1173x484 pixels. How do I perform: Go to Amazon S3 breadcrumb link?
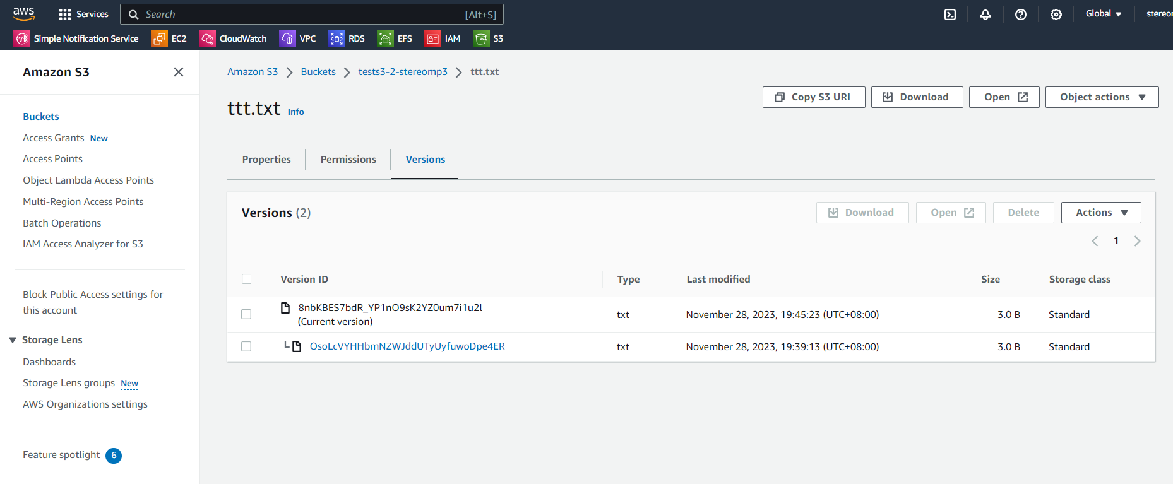[253, 72]
